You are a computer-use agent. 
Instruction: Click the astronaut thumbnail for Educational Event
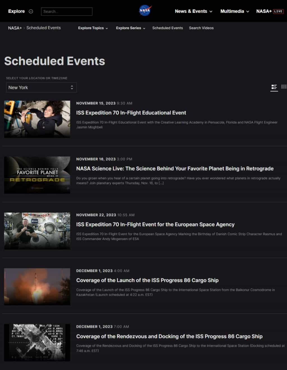tap(37, 119)
